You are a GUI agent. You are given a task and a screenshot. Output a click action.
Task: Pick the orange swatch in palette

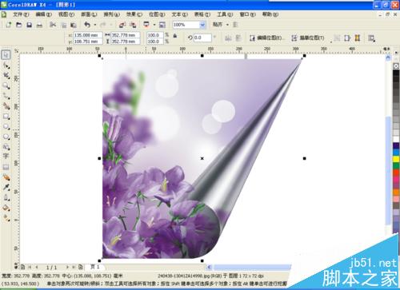[x=396, y=193]
